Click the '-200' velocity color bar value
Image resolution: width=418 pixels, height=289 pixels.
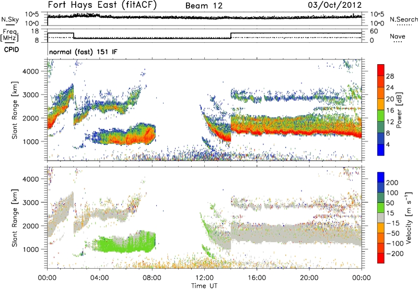pyautogui.click(x=394, y=254)
